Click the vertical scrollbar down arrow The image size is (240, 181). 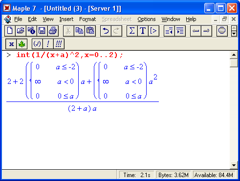click(234, 165)
